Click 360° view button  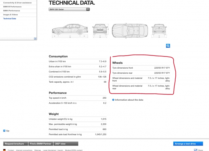click(66, 144)
